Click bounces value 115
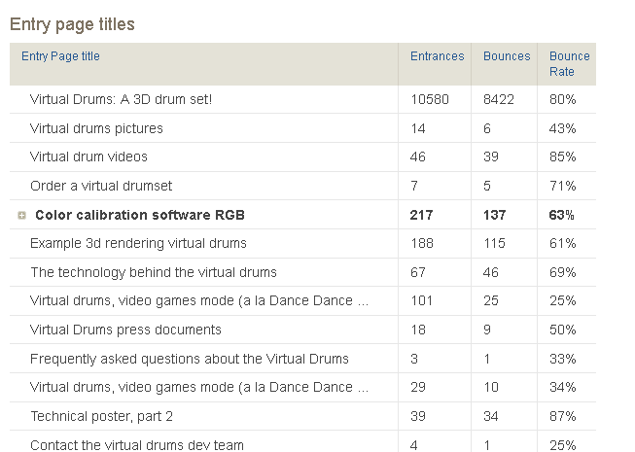The image size is (635, 452). point(494,244)
